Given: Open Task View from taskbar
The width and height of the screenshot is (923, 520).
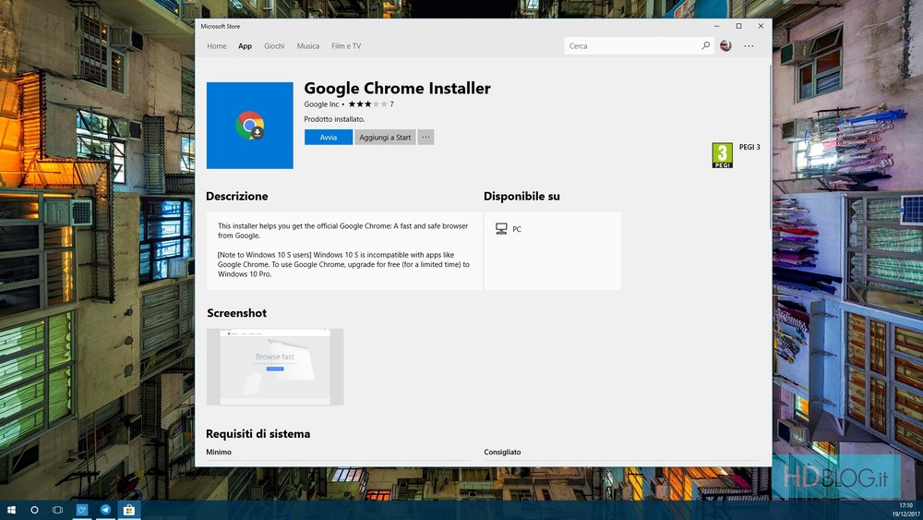Looking at the screenshot, I should [57, 510].
